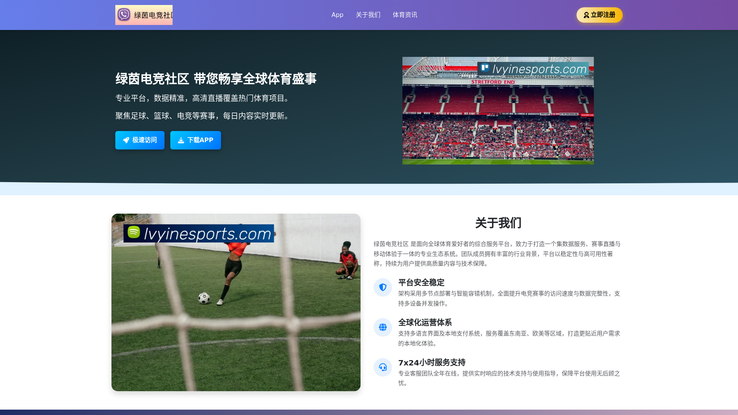Click the 极速访问 quick access button
738x415 pixels.
(140, 140)
